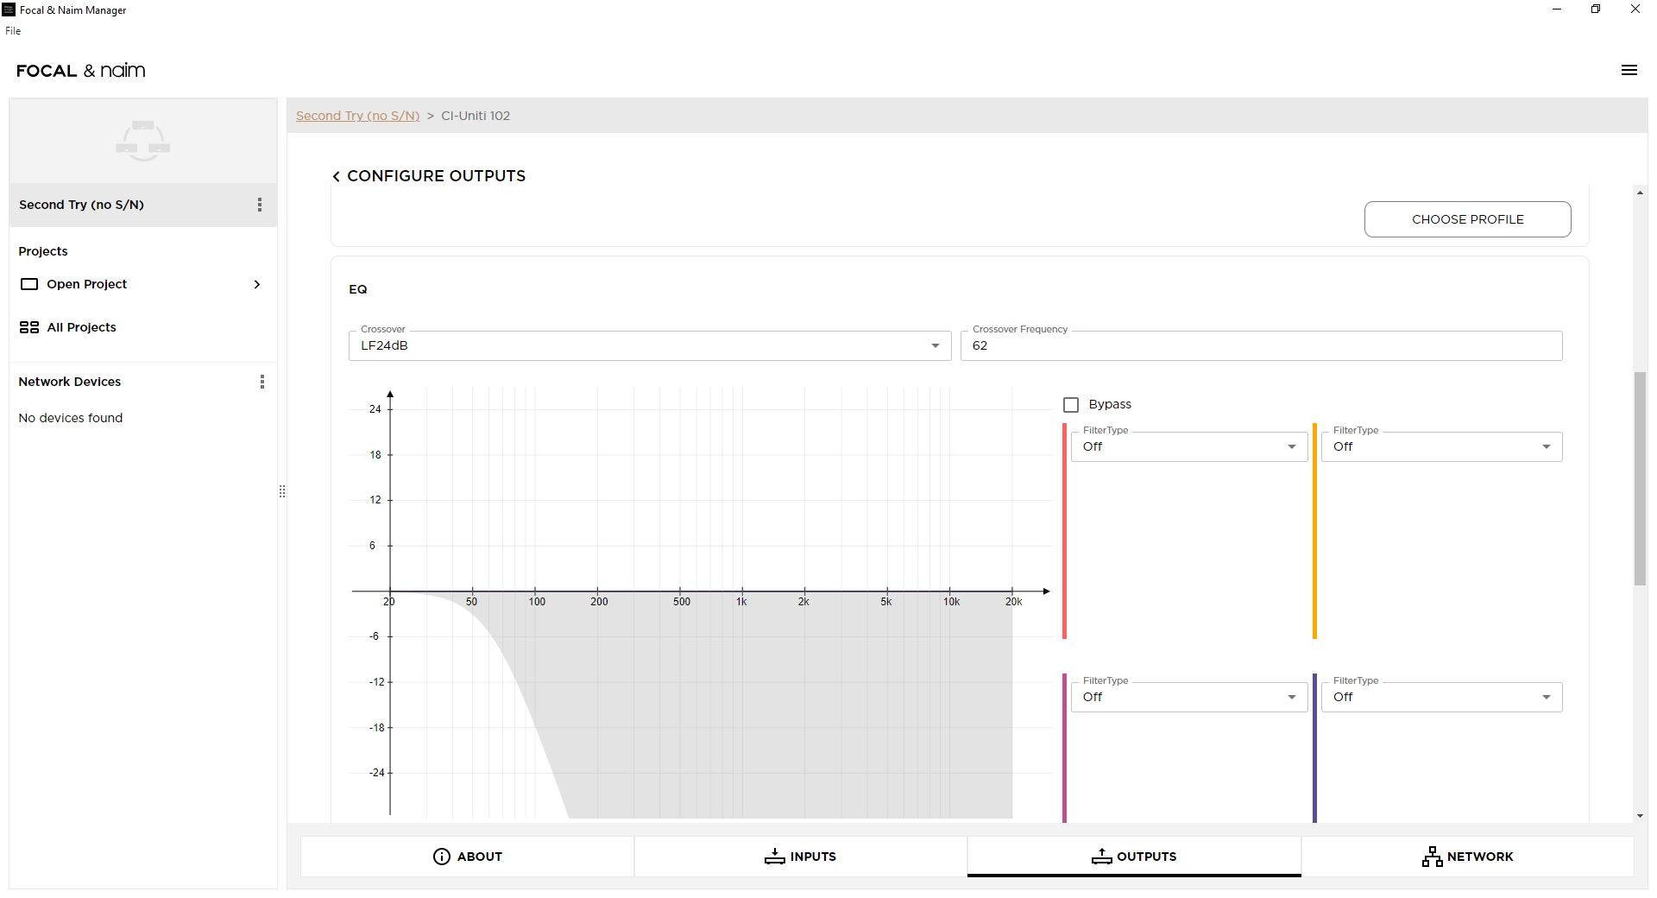The height and width of the screenshot is (898, 1657).
Task: Click the pink filter color bar
Action: pyautogui.click(x=1064, y=748)
